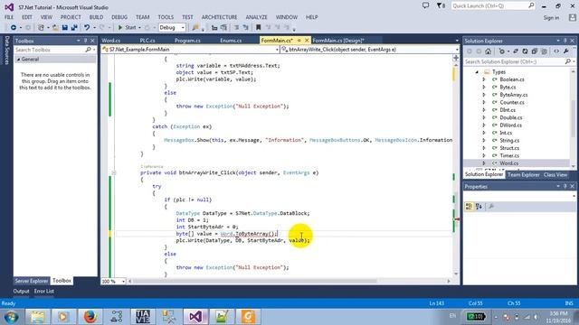The image size is (579, 325).
Task: Collapse the General group in Toolbox
Action: pyautogui.click(x=18, y=60)
